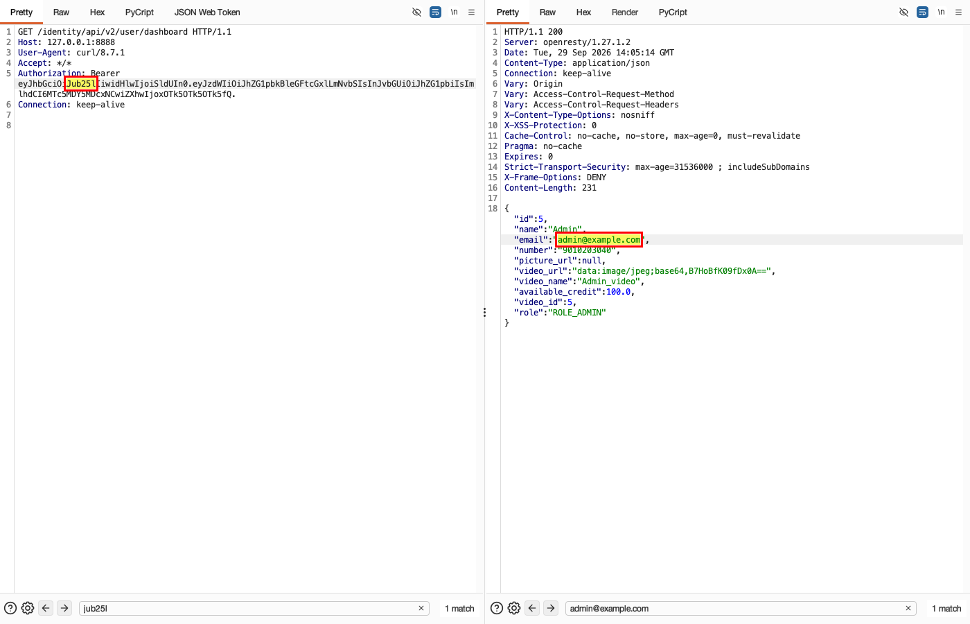Toggle word wrap icon in request pane

click(435, 12)
